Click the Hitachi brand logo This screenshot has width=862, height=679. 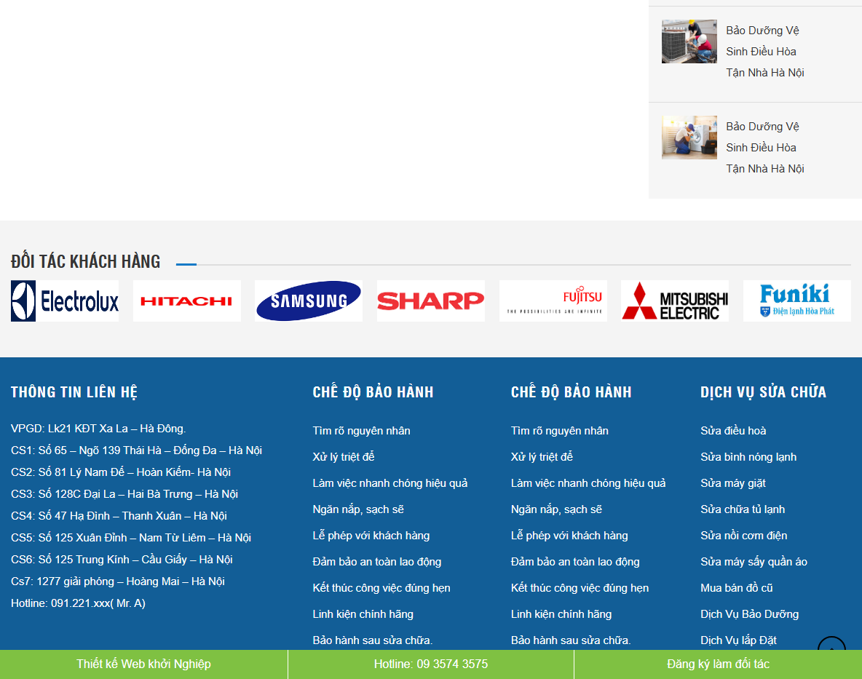point(186,301)
